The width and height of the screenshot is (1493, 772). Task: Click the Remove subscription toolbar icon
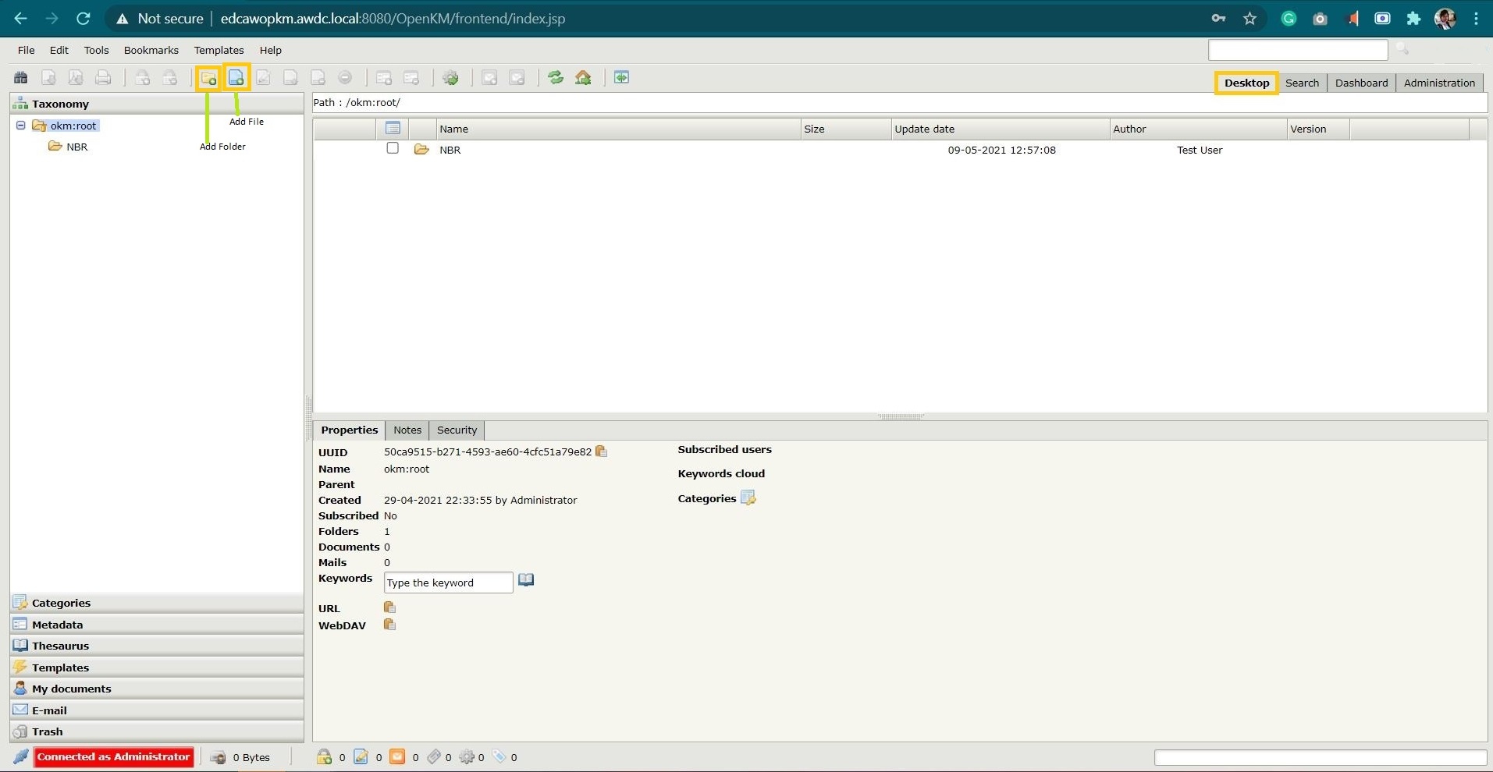click(x=517, y=77)
